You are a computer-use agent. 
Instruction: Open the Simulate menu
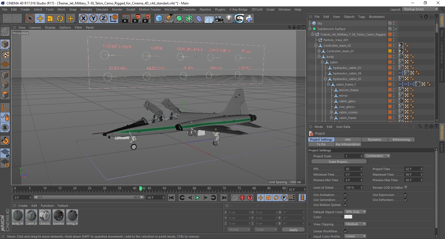click(x=102, y=9)
